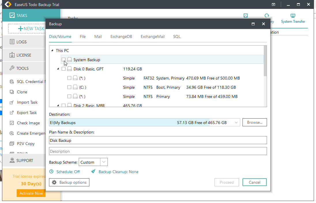This screenshot has width=316, height=203.
Task: Collapse the Disk 0 Basic, GPT node
Action: pos(58,69)
